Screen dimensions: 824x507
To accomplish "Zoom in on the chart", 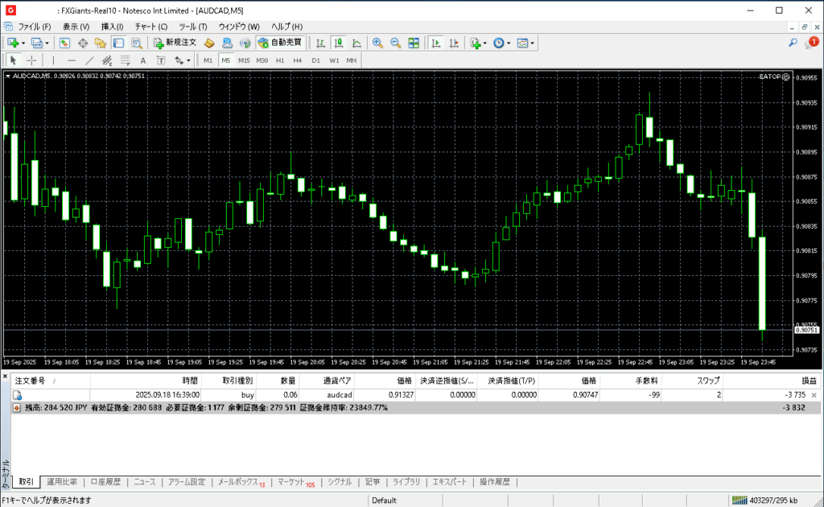I will pos(377,43).
